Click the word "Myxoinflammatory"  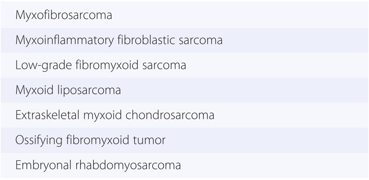tap(59, 41)
